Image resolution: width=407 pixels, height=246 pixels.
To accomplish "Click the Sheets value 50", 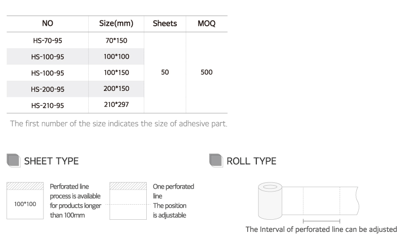I will click(165, 72).
